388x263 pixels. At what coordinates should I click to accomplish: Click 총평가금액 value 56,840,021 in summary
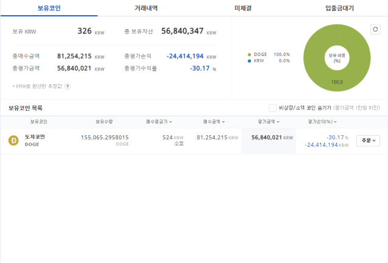pos(74,68)
